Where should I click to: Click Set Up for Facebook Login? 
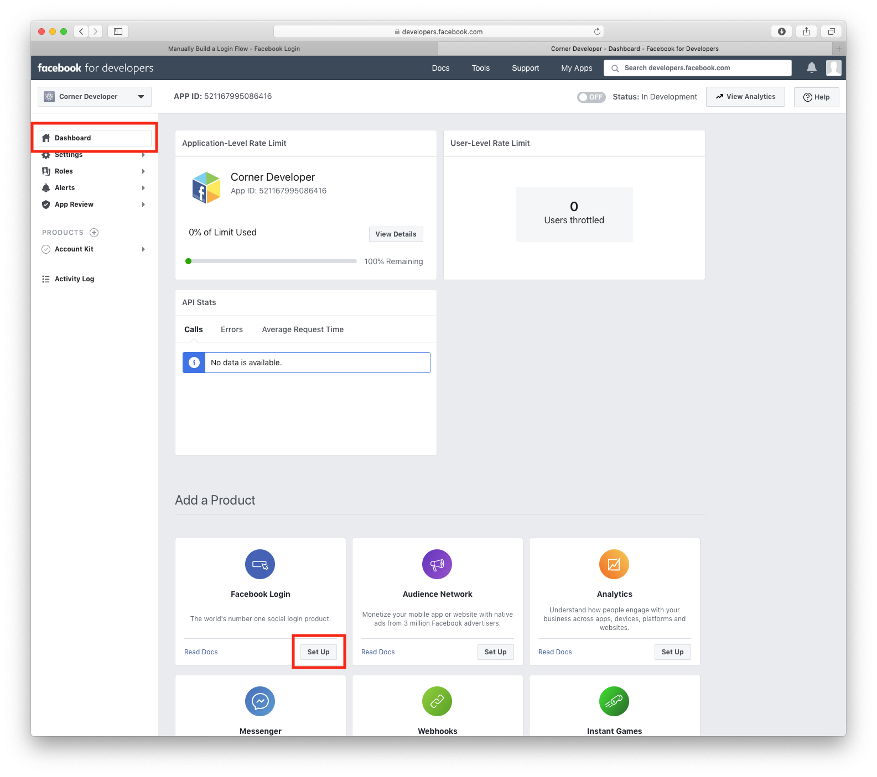click(319, 652)
